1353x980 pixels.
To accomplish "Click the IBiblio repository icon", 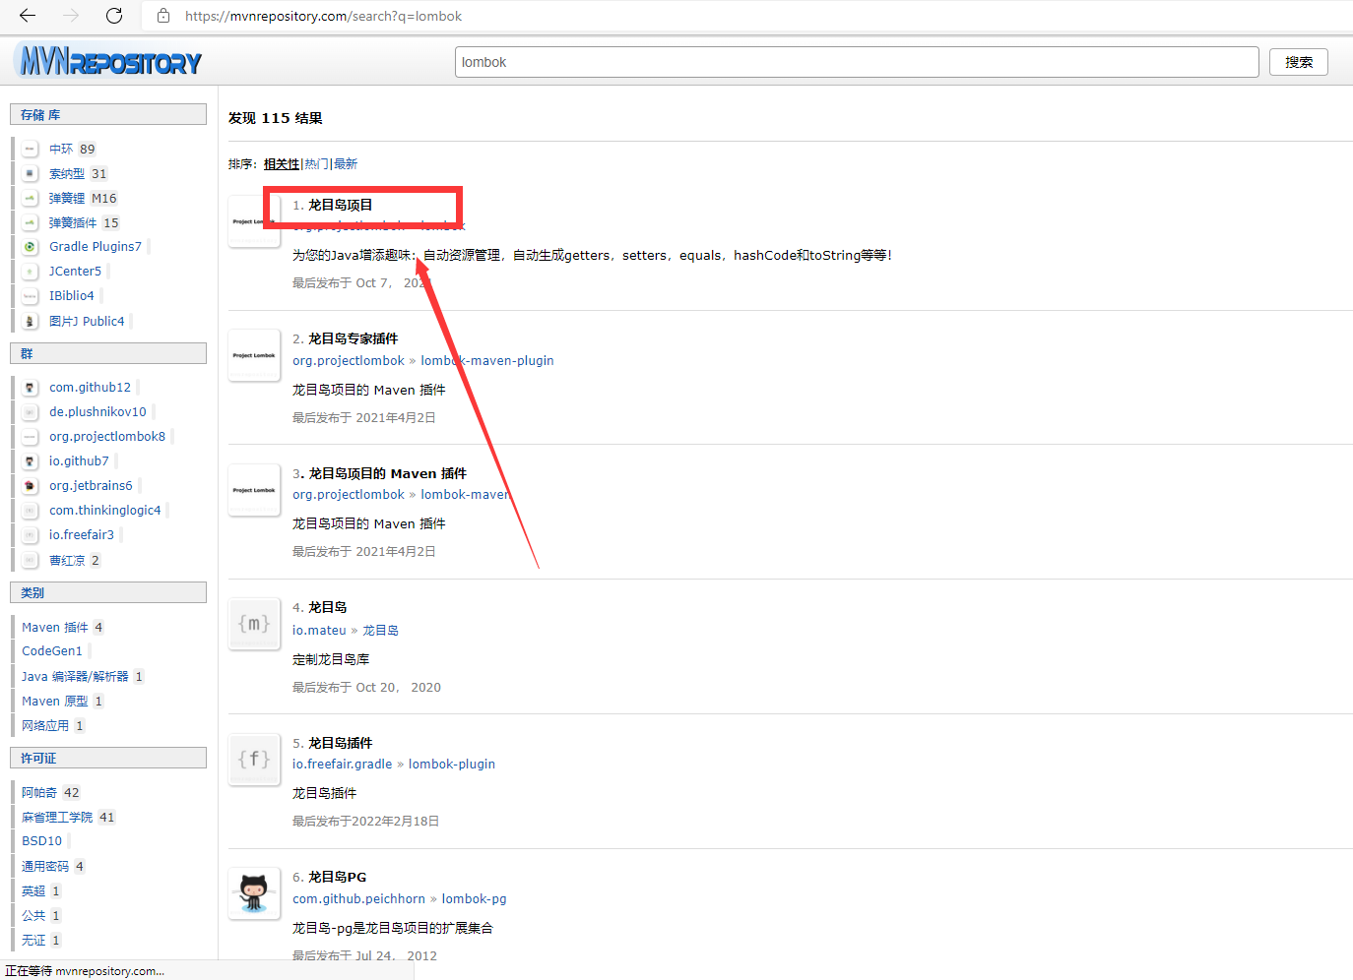I will point(31,296).
